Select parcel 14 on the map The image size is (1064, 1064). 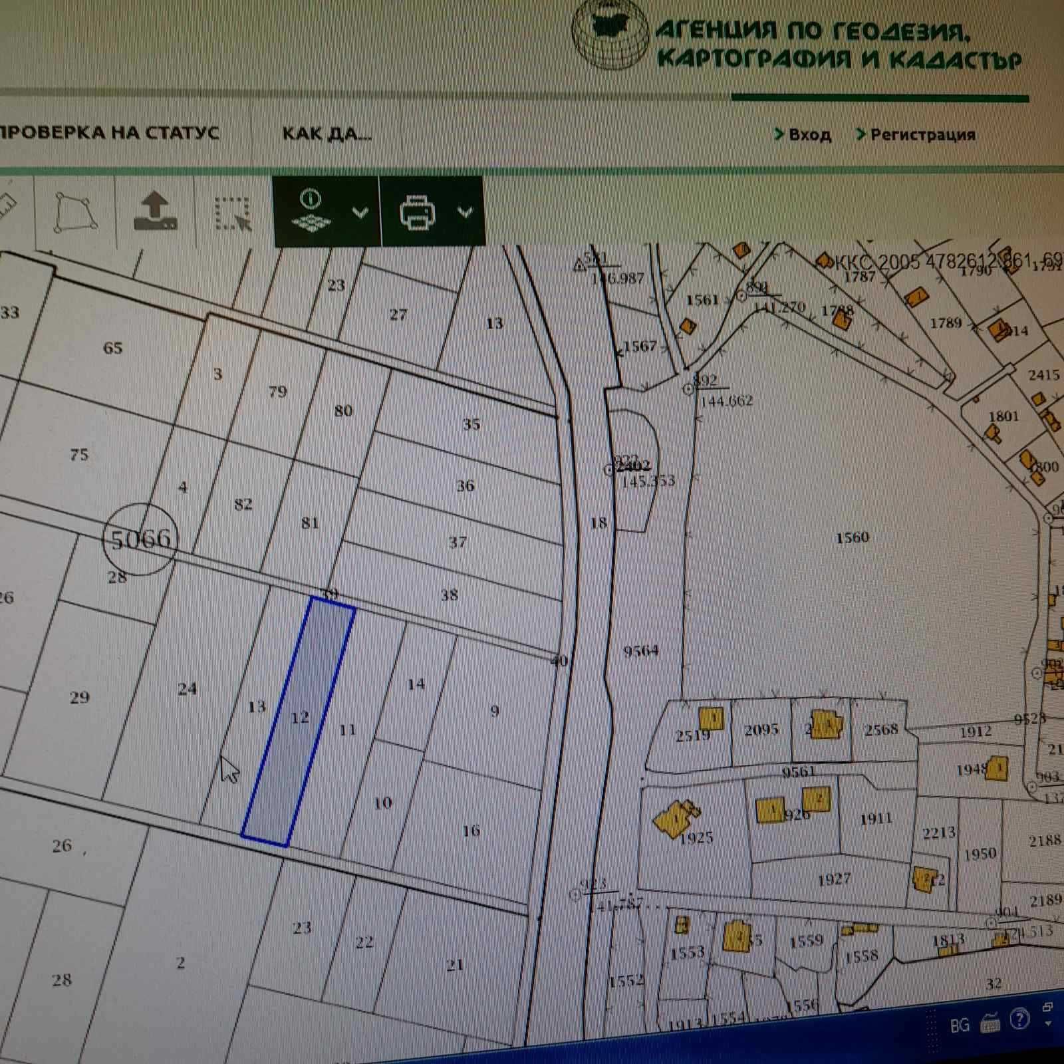tap(416, 684)
